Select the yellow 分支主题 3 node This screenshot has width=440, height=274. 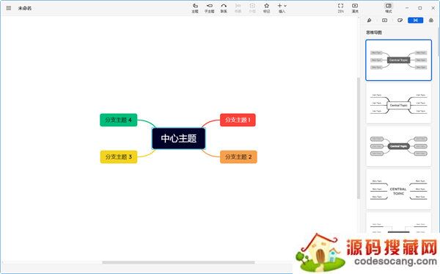click(x=119, y=156)
